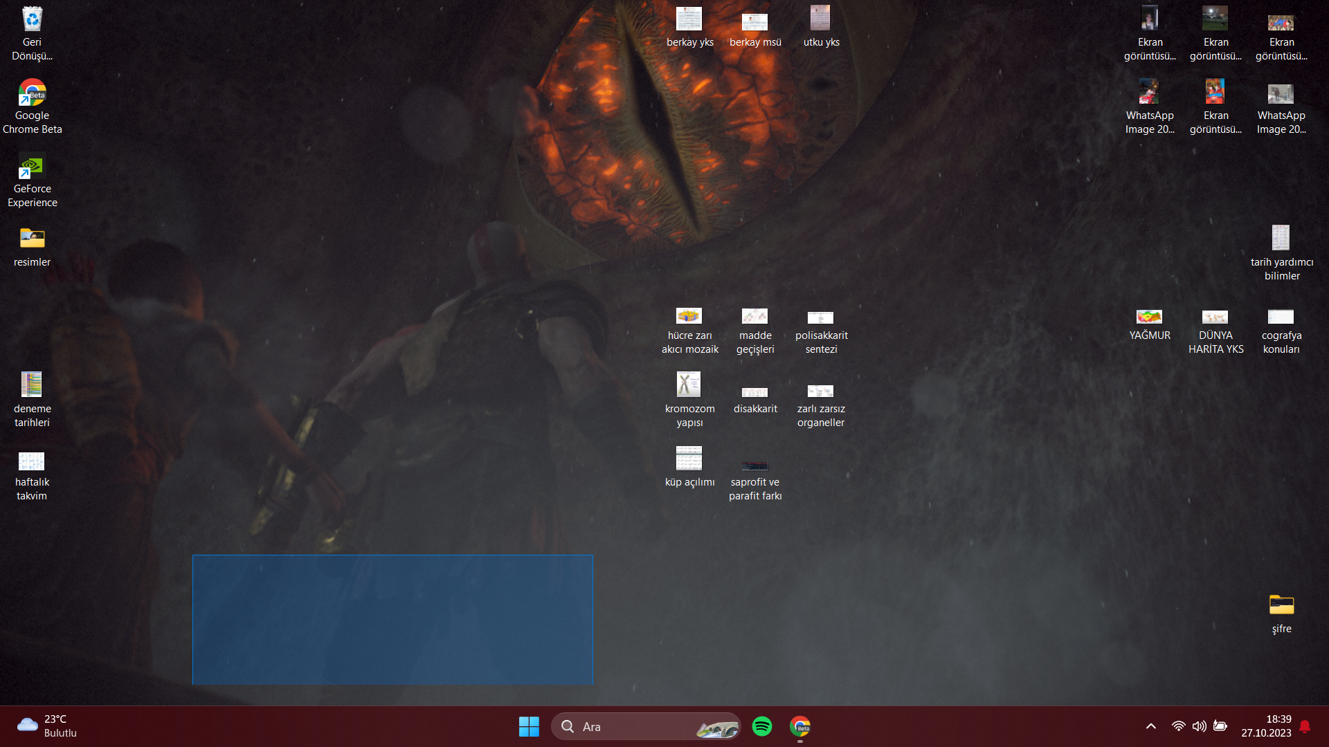Select the tarih yardımcı bilimler file
Viewport: 1329px width, 747px height.
tap(1281, 253)
